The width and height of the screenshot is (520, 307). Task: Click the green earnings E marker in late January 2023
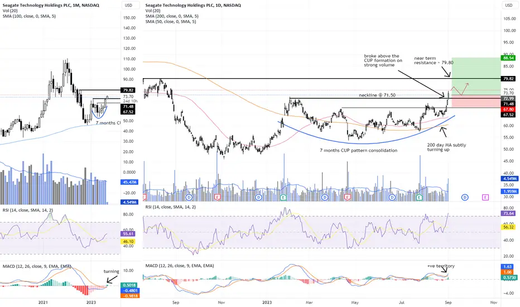283,197
